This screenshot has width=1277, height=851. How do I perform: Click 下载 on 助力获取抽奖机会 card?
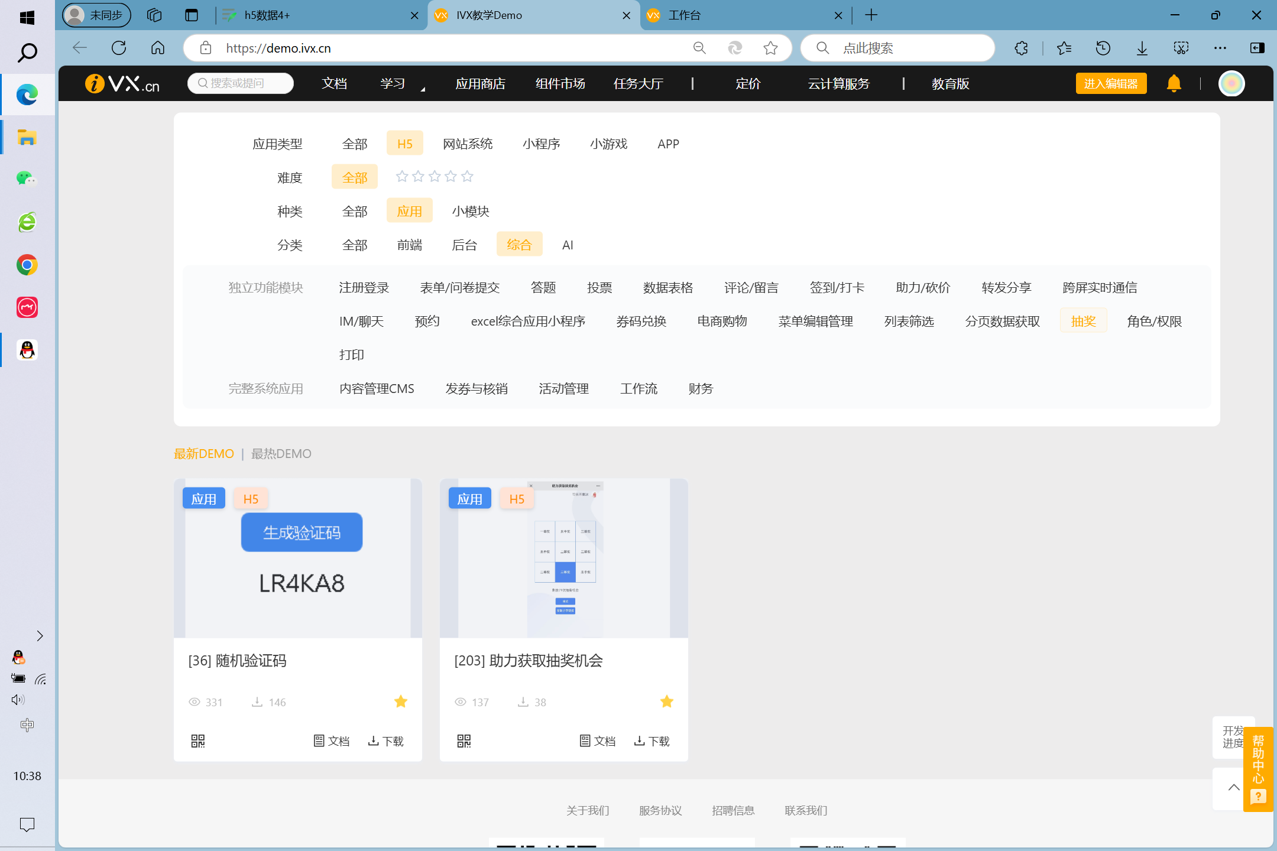point(652,741)
